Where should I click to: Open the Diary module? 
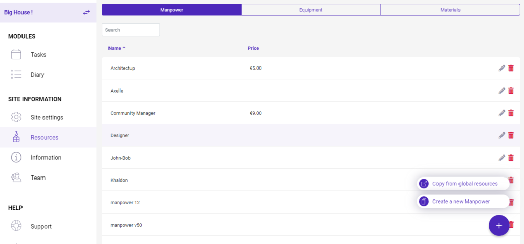(37, 75)
